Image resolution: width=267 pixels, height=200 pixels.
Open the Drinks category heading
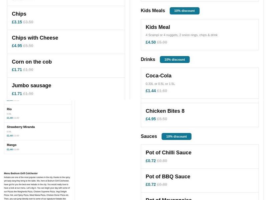(148, 59)
